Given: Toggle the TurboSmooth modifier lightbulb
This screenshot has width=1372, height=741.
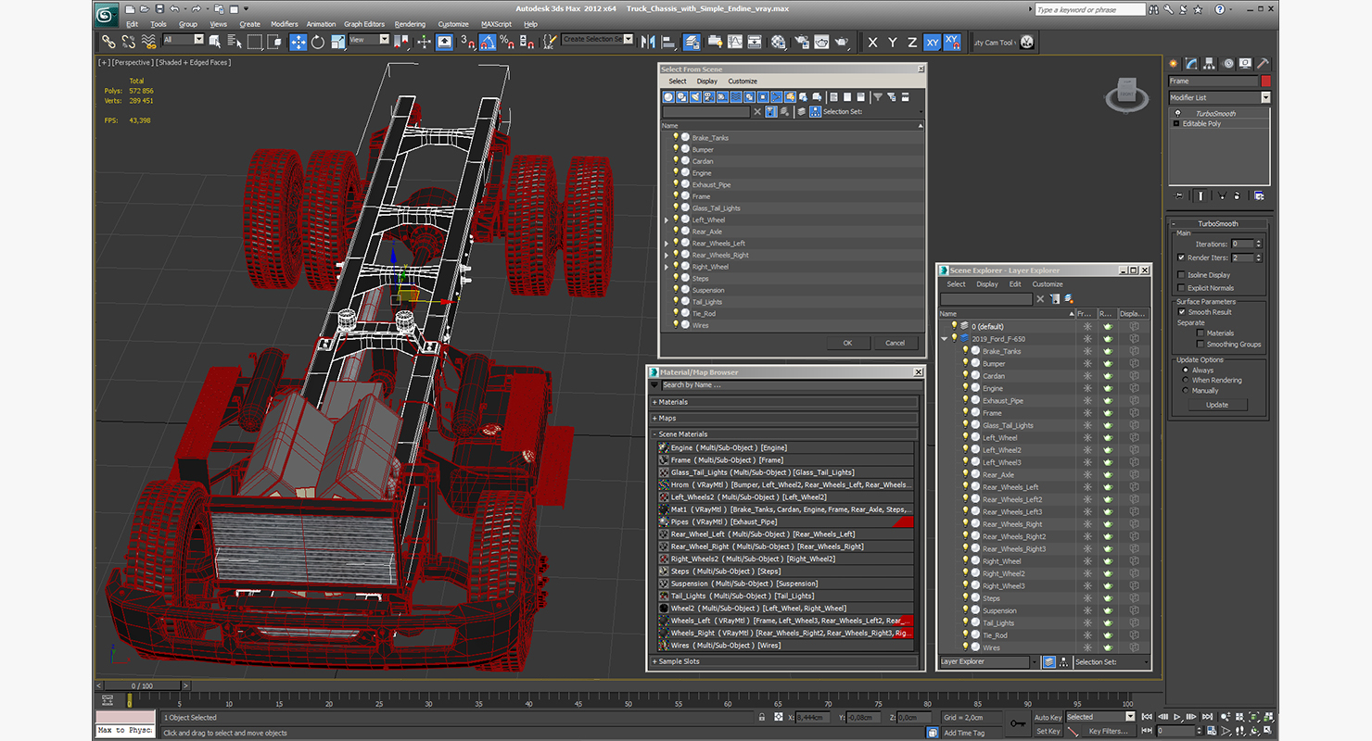Looking at the screenshot, I should point(1176,113).
